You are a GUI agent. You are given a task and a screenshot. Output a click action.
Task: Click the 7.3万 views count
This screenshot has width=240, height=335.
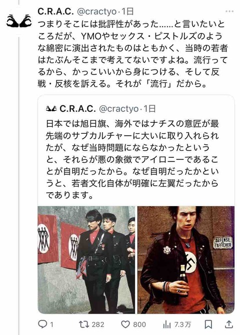click(x=182, y=325)
